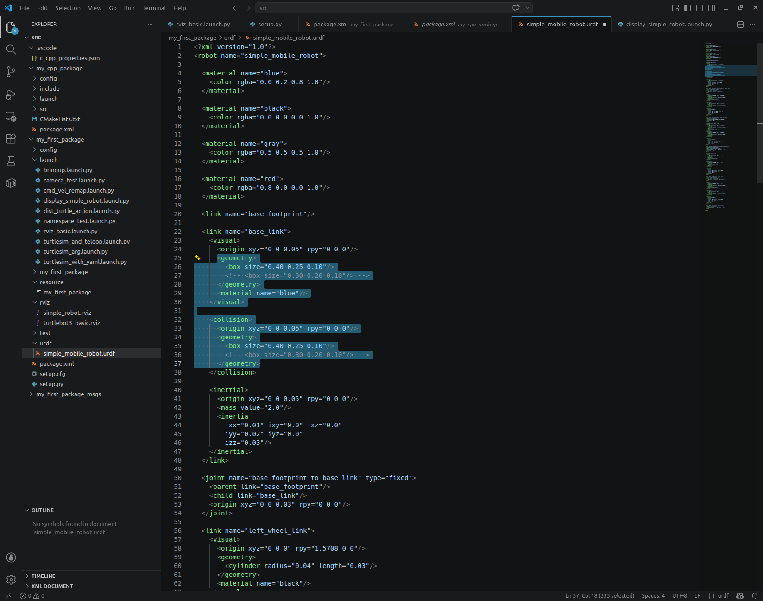The image size is (763, 601).
Task: Open the Terminal menu
Action: point(154,8)
